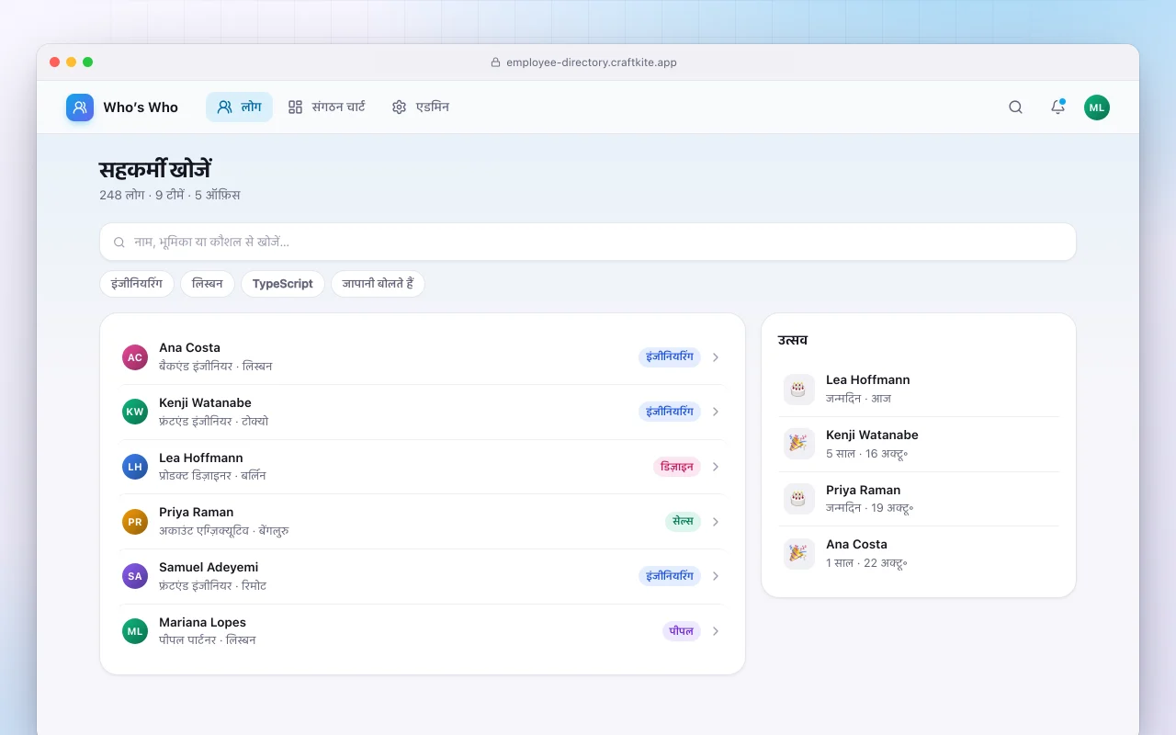Image resolution: width=1176 pixels, height=735 pixels.
Task: Click the डिज़ाइन tag on Lea Hoffmann row
Action: point(677,467)
